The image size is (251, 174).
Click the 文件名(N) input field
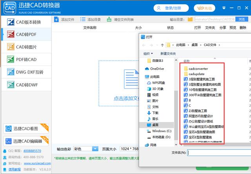click(219, 153)
